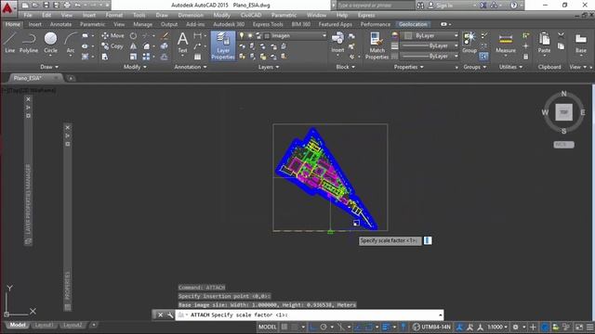Click the Measure tool
This screenshot has height=334, width=595.
506,44
